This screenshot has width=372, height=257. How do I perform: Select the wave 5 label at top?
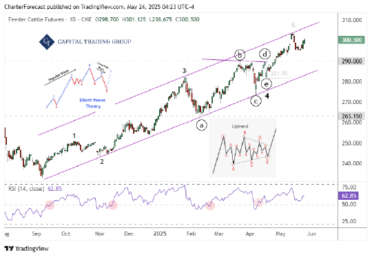293,25
